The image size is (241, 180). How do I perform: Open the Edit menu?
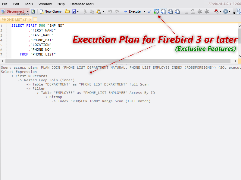pyautogui.click(x=16, y=4)
